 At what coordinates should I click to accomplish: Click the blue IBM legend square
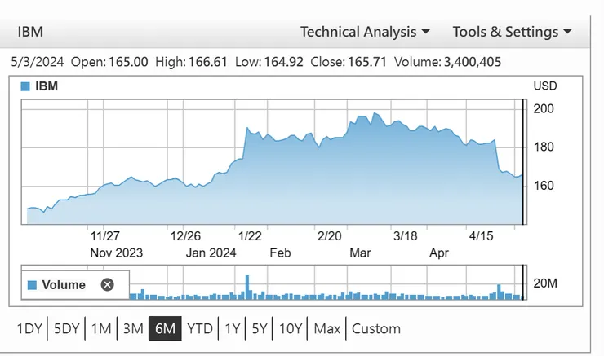(x=25, y=86)
